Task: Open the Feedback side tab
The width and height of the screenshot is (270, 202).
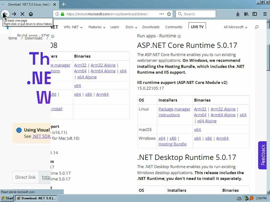Action: coord(262,155)
